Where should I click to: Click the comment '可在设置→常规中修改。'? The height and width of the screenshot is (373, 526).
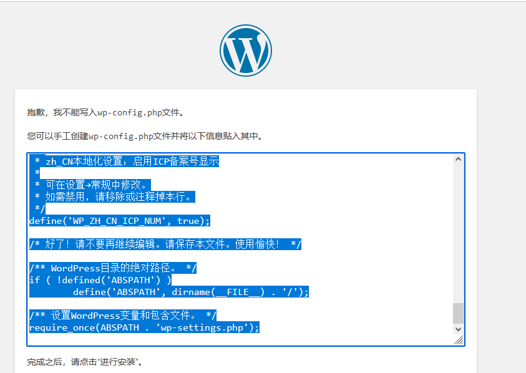tap(97, 185)
